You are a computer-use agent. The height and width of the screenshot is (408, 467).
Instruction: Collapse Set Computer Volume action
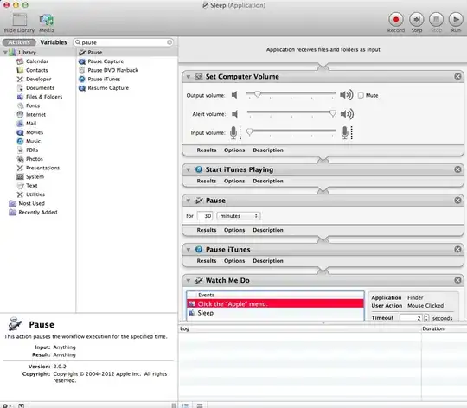(x=189, y=77)
